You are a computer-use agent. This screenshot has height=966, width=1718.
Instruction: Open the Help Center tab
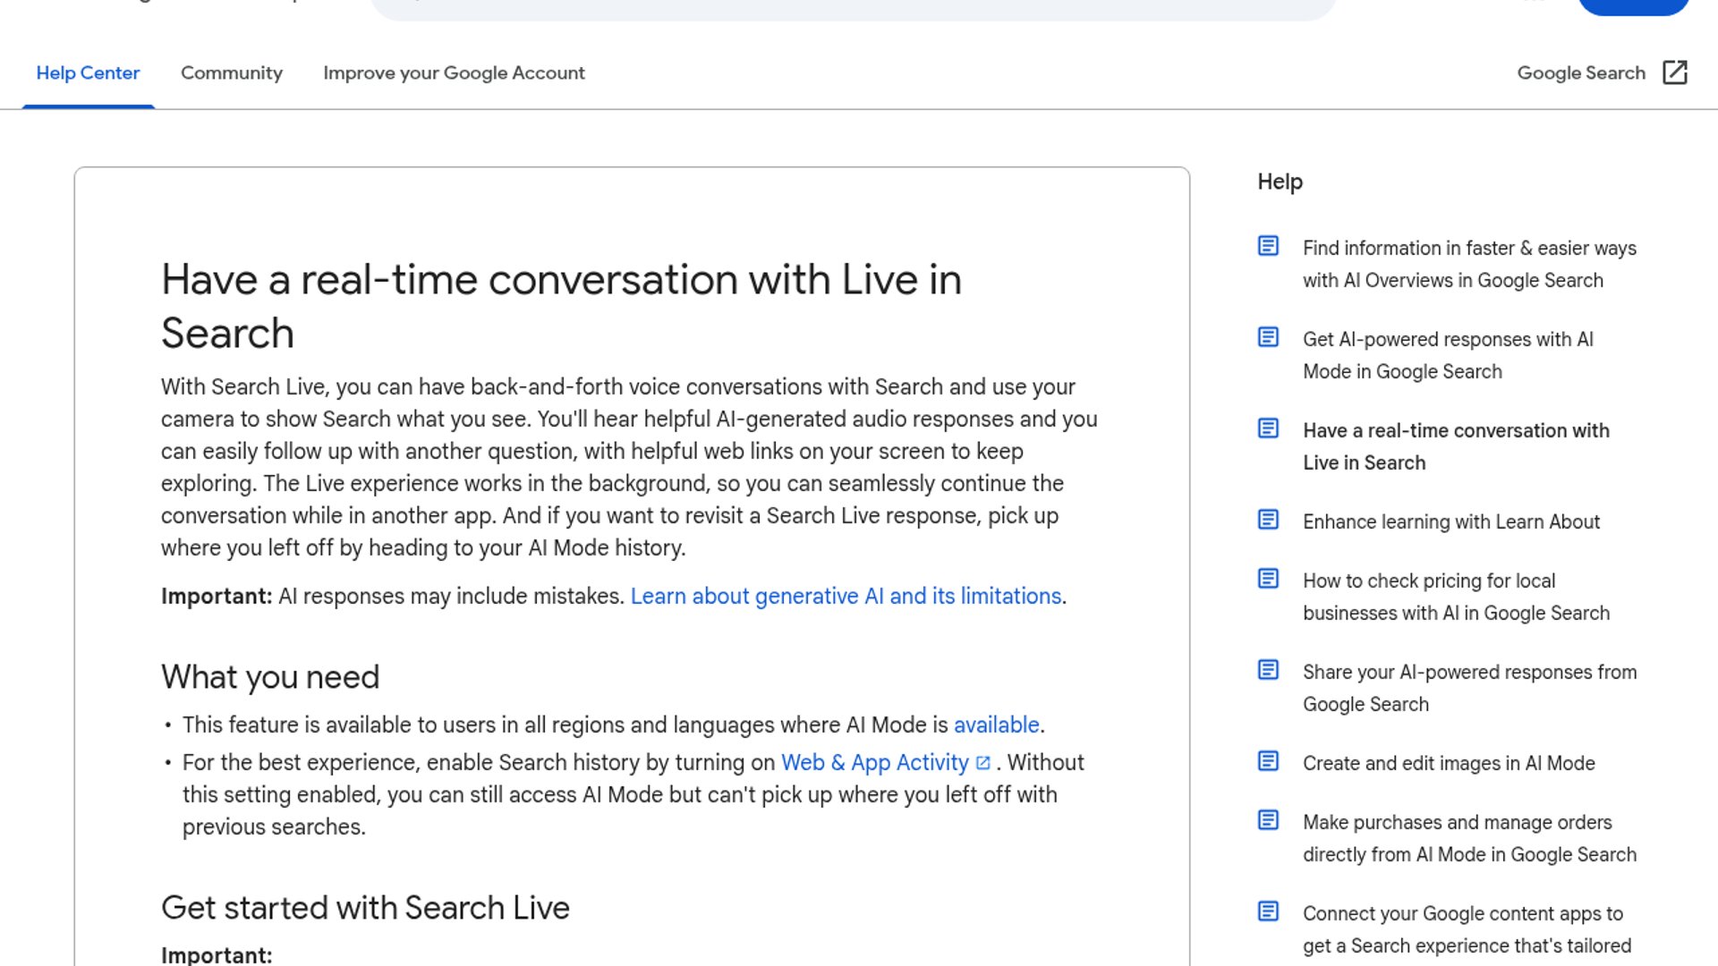[88, 73]
